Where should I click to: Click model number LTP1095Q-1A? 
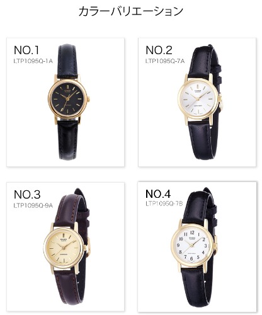[33, 61]
